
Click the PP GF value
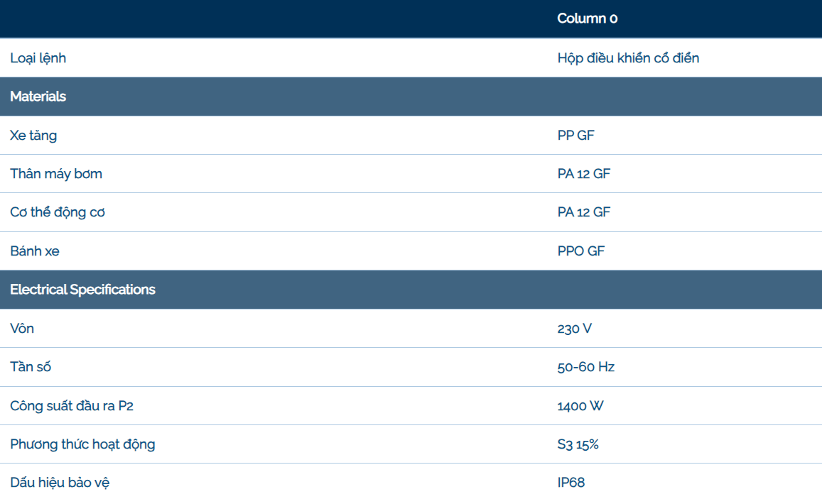tap(575, 135)
